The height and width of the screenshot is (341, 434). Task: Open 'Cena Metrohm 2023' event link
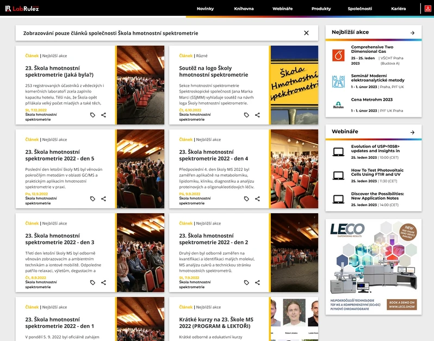click(371, 100)
